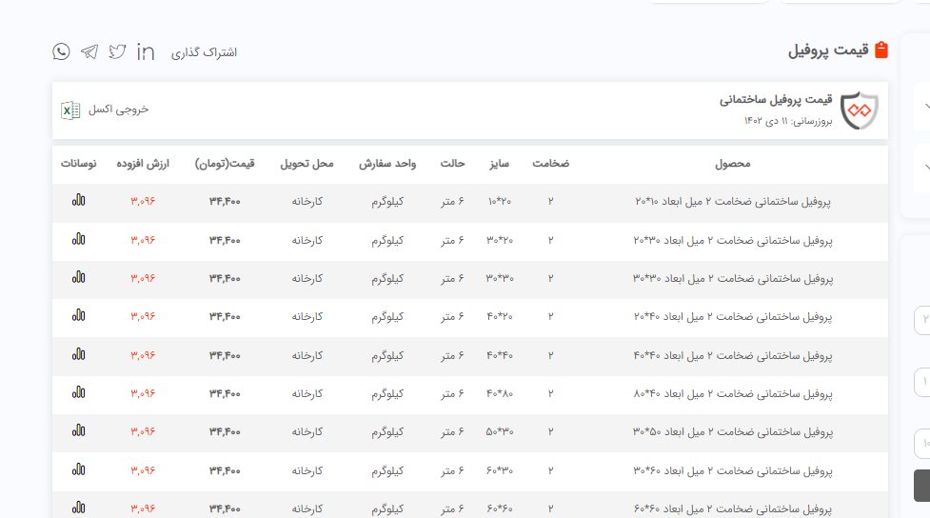Share on LinkedIn using the in icon
This screenshot has width=930, height=518.
[x=146, y=51]
